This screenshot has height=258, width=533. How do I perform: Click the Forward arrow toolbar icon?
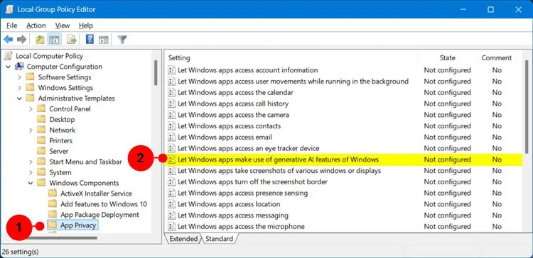(22, 40)
